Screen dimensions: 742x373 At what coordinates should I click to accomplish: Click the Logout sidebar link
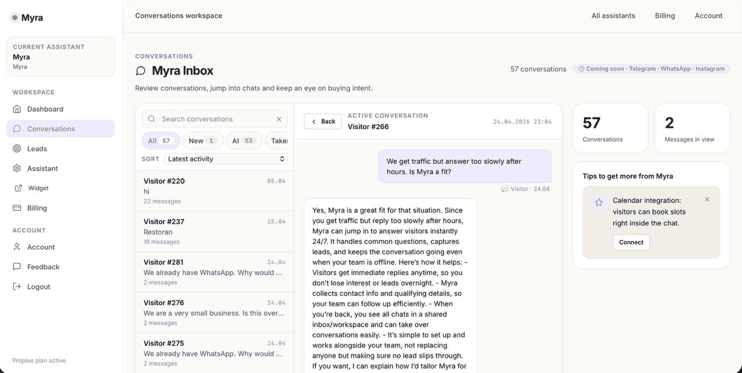61,286
